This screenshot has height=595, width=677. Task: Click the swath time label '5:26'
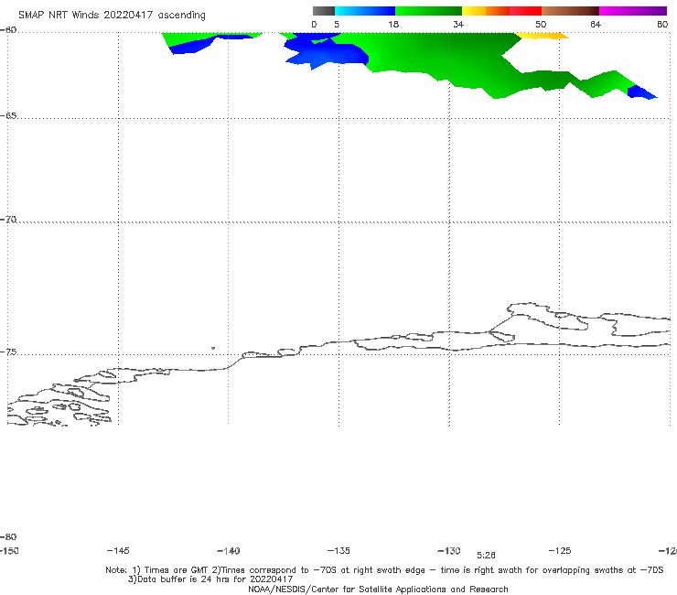tap(486, 556)
